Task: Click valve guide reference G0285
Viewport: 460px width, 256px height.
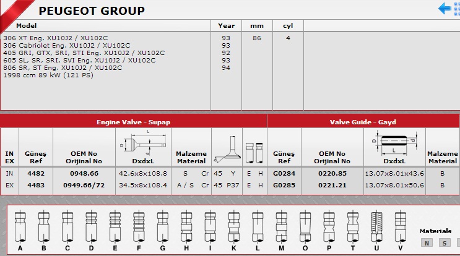Action: point(284,185)
